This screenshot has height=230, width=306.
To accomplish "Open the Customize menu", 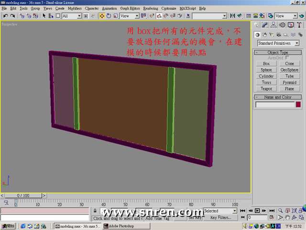I will (169, 9).
